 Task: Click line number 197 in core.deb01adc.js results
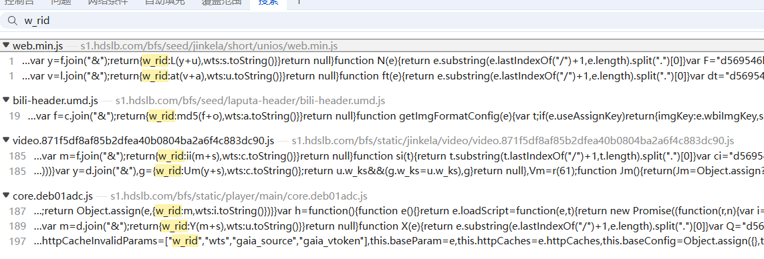pyautogui.click(x=17, y=241)
